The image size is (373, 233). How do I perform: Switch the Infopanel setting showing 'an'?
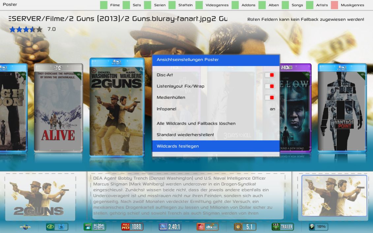216,109
